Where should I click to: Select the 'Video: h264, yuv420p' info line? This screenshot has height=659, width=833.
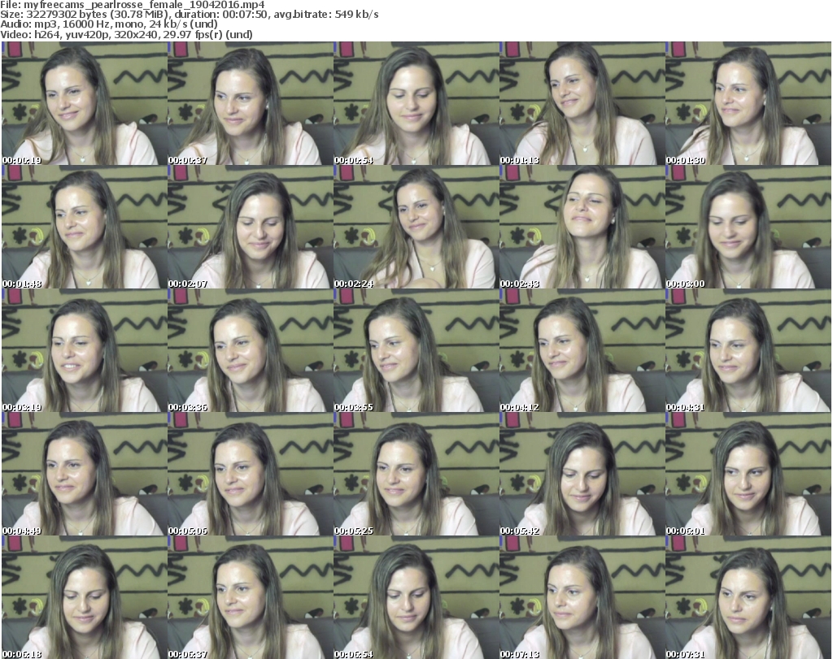(x=126, y=35)
